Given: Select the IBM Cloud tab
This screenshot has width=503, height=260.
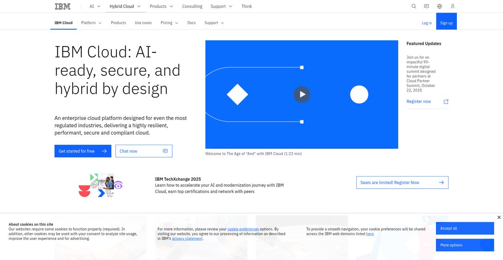Looking at the screenshot, I should pos(63,23).
